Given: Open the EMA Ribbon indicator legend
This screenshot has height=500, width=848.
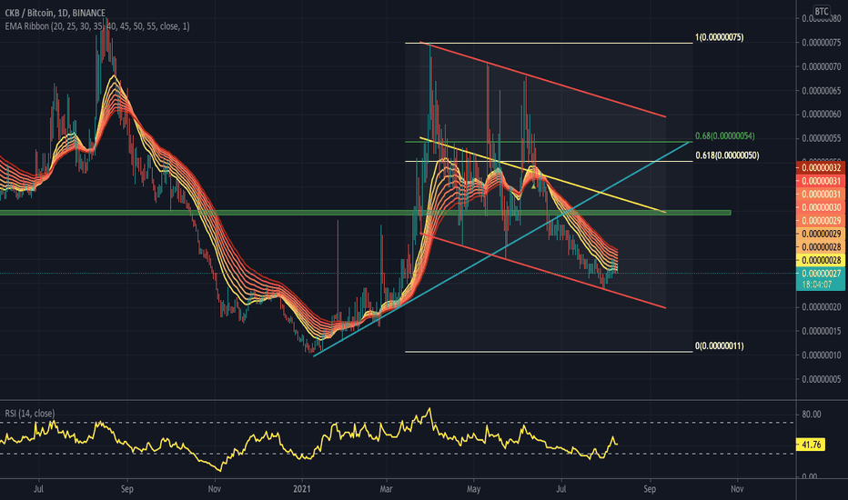Looking at the screenshot, I should click(97, 26).
